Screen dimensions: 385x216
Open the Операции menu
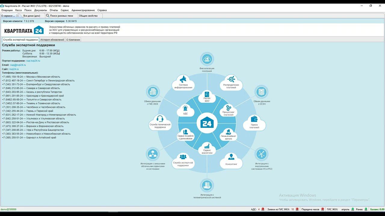7,10
